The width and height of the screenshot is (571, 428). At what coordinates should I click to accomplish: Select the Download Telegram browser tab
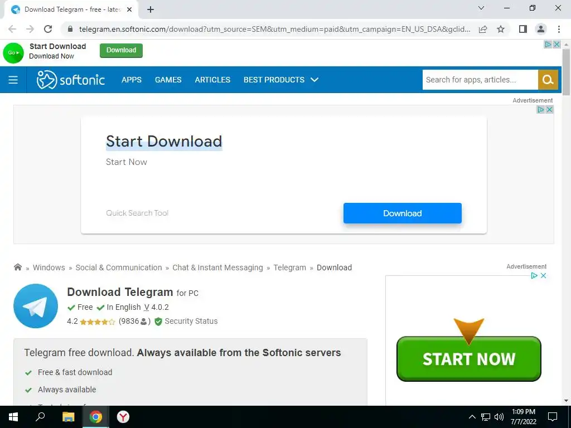[x=71, y=10]
